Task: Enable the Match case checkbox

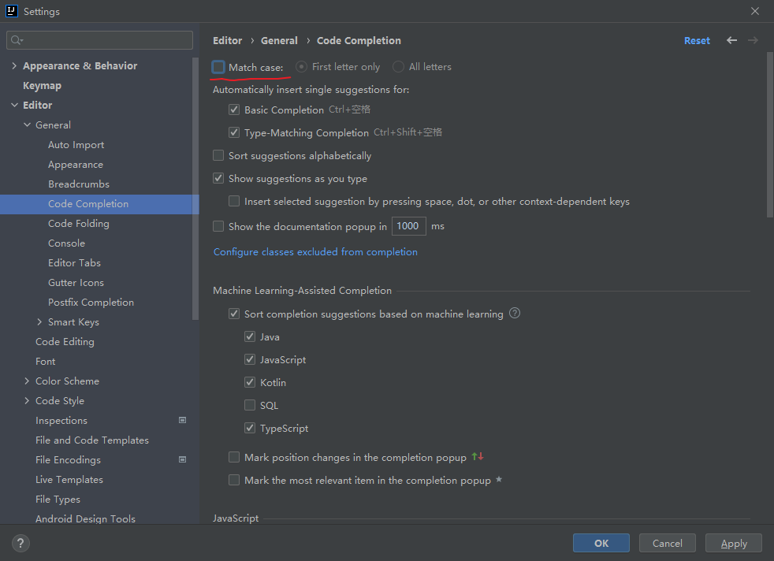Action: (x=218, y=67)
